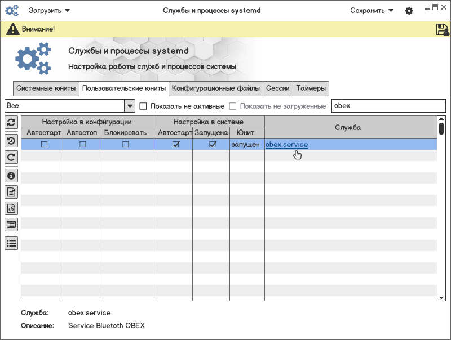Click the code file icon in sidebar
Image resolution: width=451 pixels, height=340 pixels.
(x=11, y=208)
